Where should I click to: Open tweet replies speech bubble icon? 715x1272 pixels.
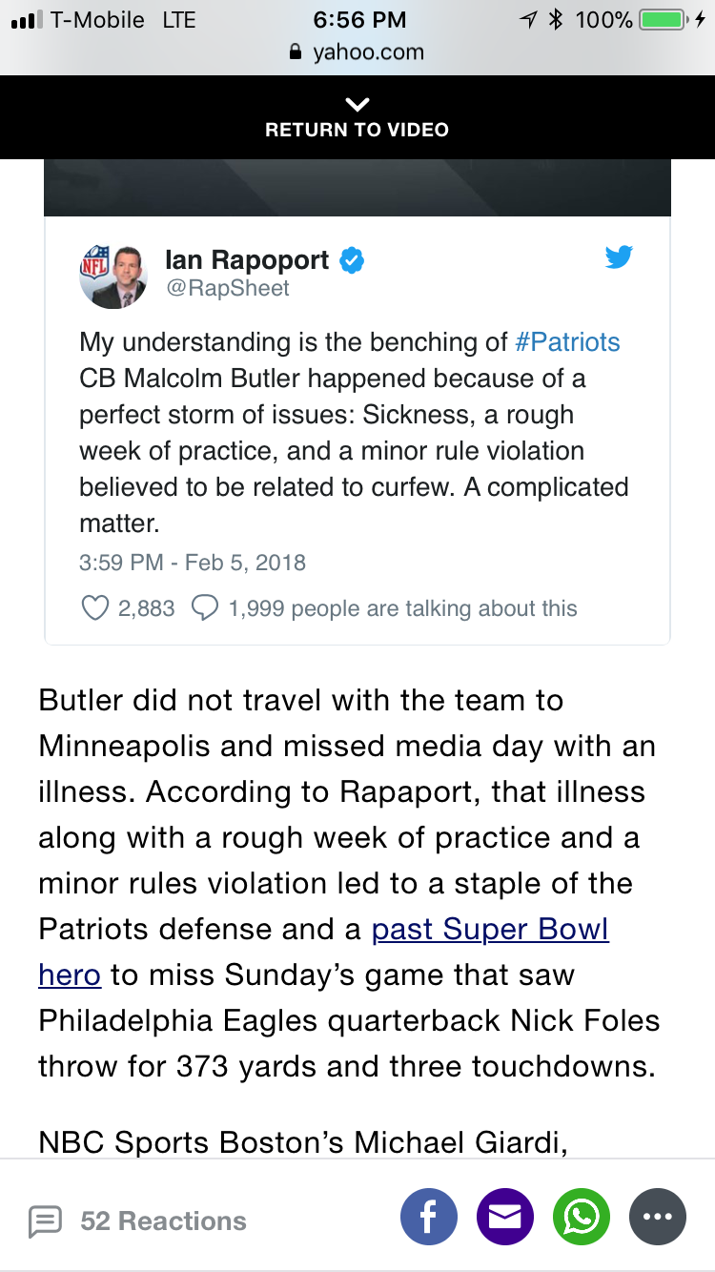click(206, 608)
